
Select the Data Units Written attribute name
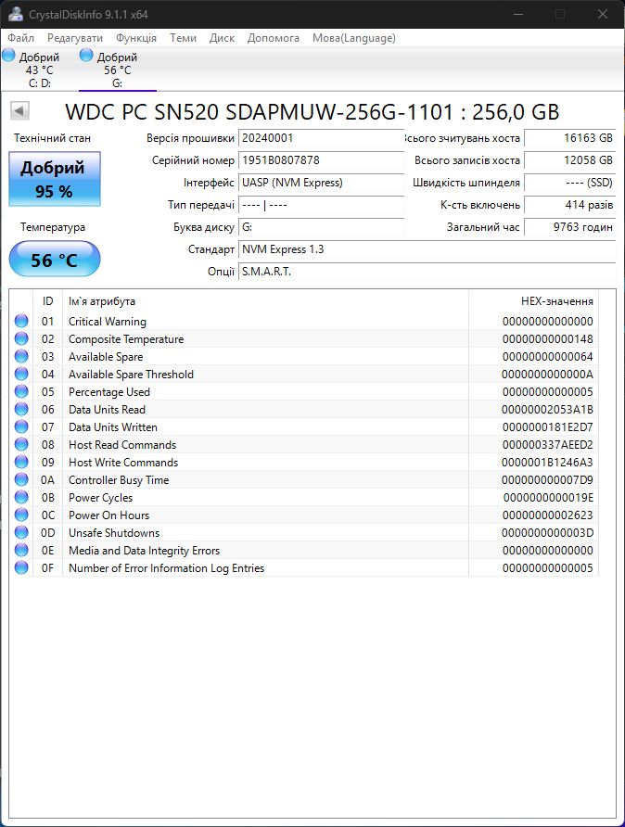[x=113, y=427]
